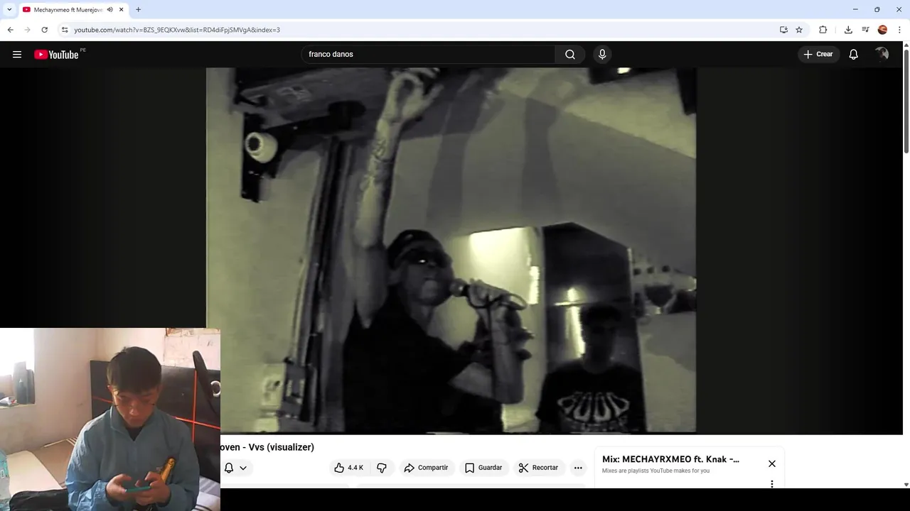Install app icon in address bar
Image resolution: width=910 pixels, height=511 pixels.
click(x=783, y=30)
